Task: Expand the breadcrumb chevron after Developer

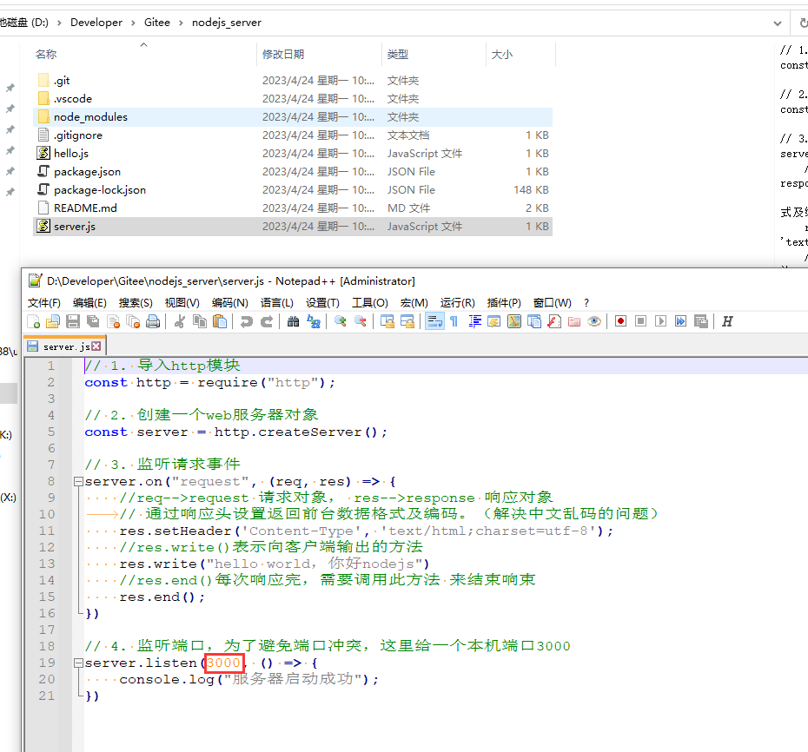Action: 134,23
